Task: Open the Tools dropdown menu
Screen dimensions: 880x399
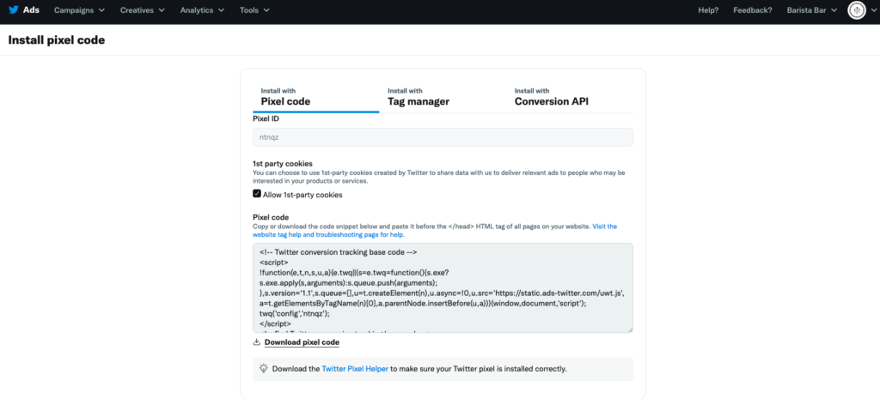Action: click(x=254, y=10)
